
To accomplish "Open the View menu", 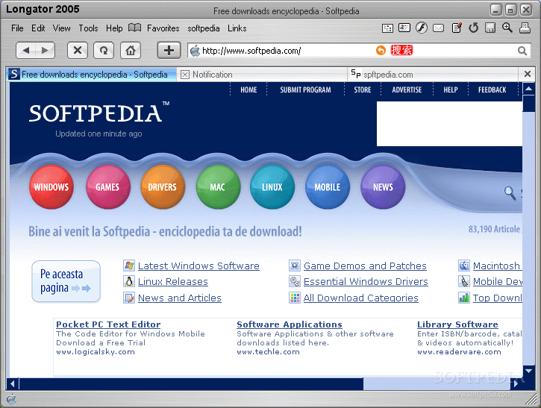I will pyautogui.click(x=61, y=28).
